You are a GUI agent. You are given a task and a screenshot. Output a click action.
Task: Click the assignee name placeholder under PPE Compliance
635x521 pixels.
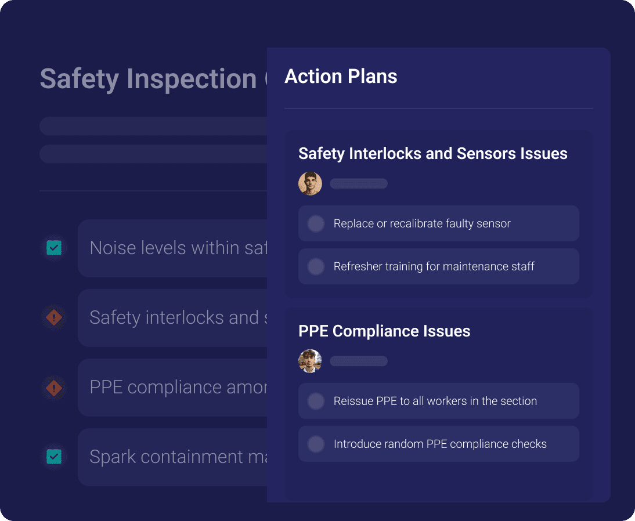[x=359, y=361]
